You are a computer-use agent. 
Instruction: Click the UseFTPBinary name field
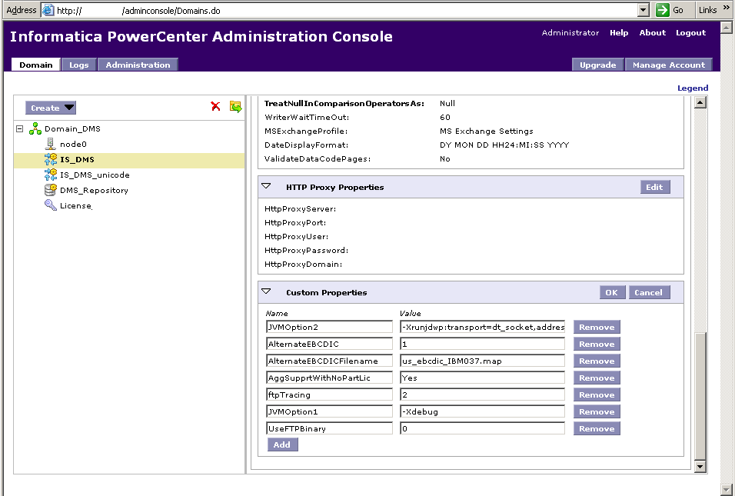click(x=329, y=428)
